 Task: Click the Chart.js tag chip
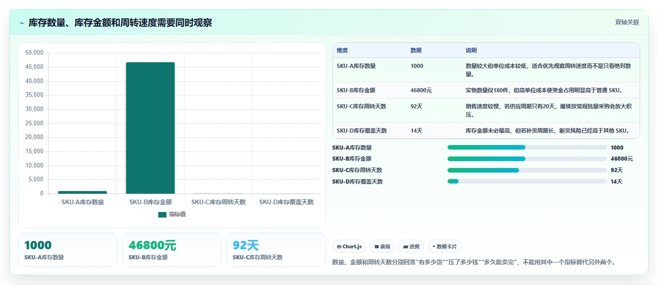(349, 246)
